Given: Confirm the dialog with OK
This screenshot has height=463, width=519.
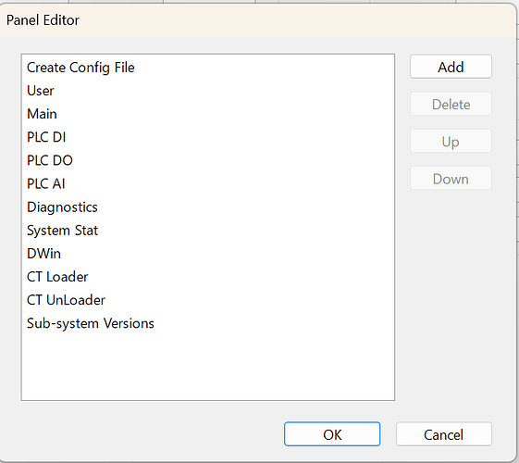Looking at the screenshot, I should click(332, 434).
